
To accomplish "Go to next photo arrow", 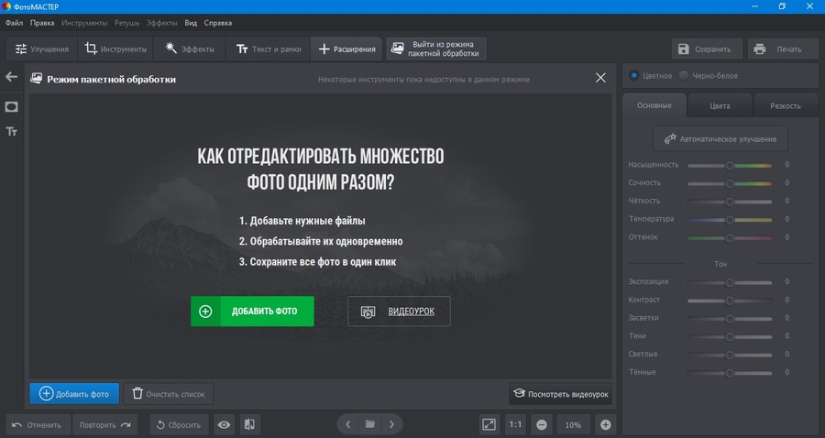I will [x=392, y=424].
